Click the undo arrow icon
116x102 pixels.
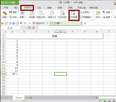(21, 23)
